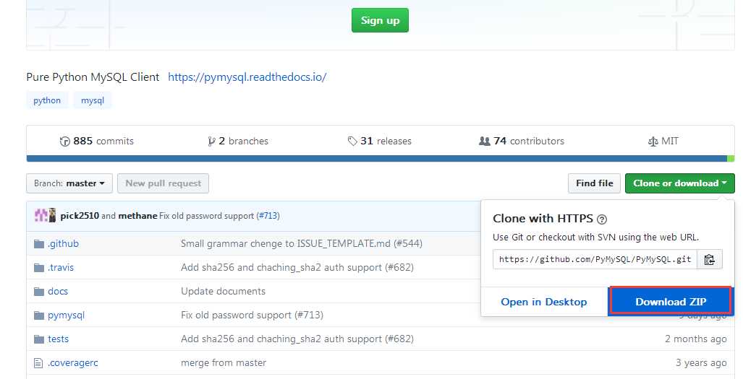Click the MIT license scale icon
This screenshot has height=379, width=743.
coord(653,141)
